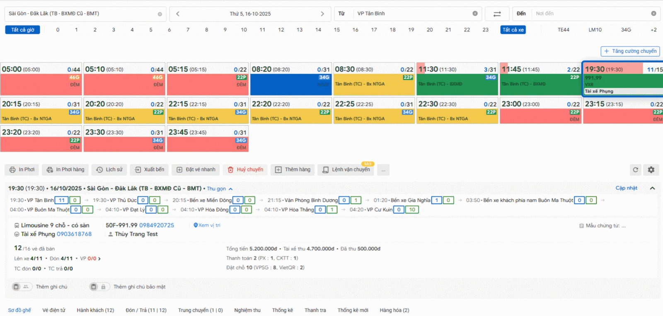Click the Nơi đến destination input field
This screenshot has width=663, height=316.
(x=590, y=14)
